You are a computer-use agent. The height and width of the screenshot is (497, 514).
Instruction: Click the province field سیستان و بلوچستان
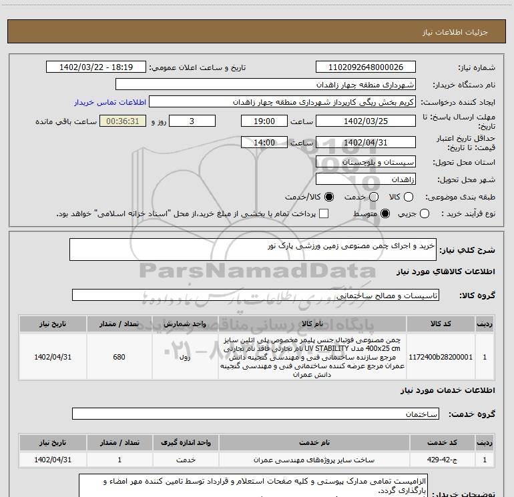(366, 162)
